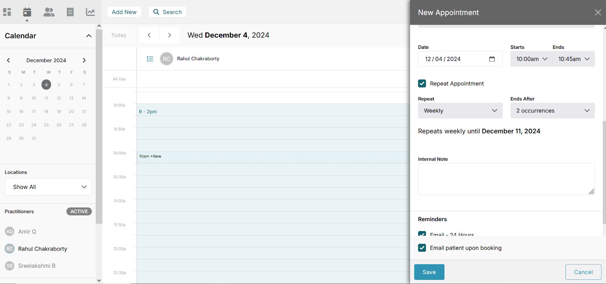Click the list view icon beside Rahul Chakraborty

point(150,59)
